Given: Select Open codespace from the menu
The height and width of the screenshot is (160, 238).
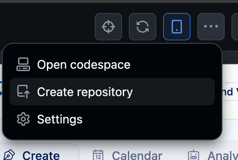Looking at the screenshot, I should (x=83, y=65).
